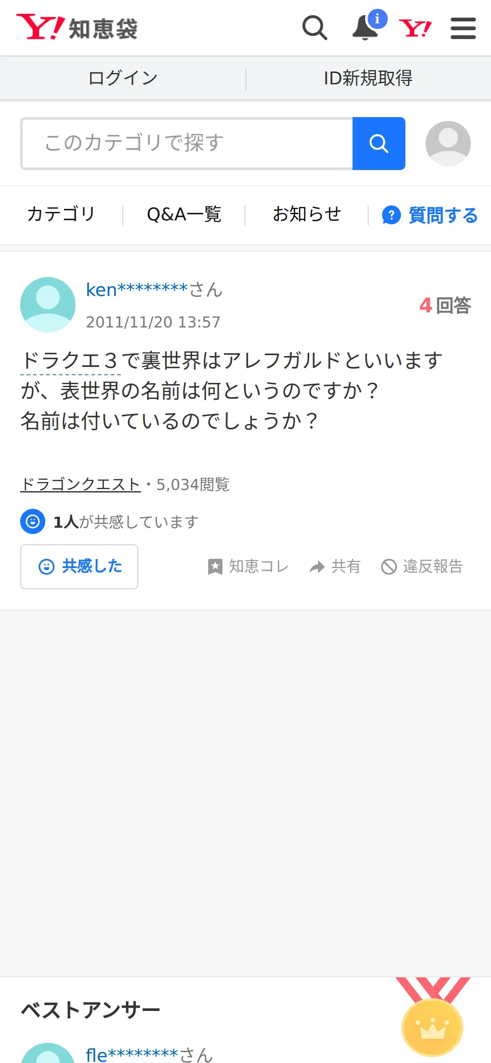Open the hamburger menu icon
The width and height of the screenshot is (491, 1063).
pyautogui.click(x=463, y=28)
